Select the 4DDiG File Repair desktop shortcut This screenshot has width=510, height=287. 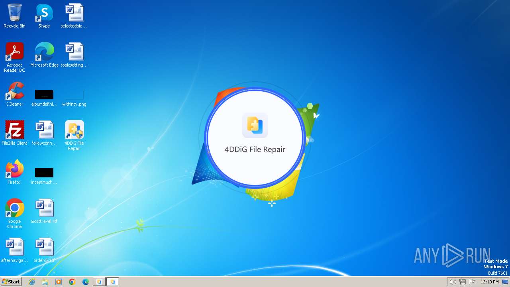74,136
